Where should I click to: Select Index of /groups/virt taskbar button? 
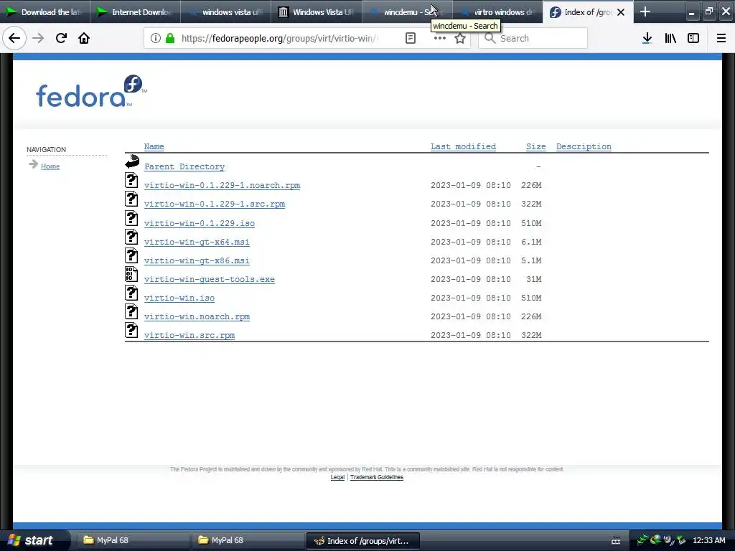coord(362,541)
